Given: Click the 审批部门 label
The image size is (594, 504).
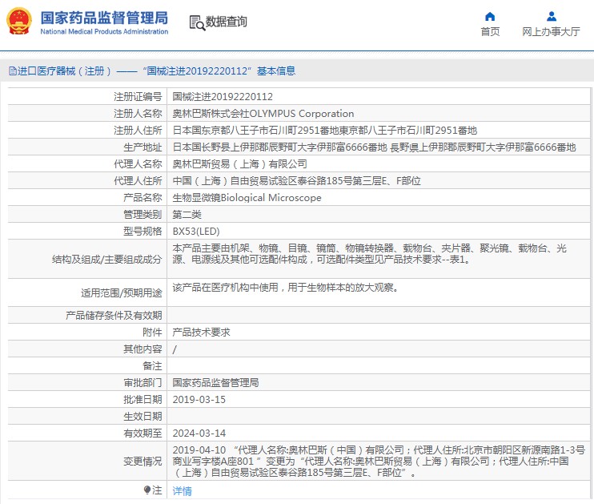Looking at the screenshot, I should (x=142, y=383).
